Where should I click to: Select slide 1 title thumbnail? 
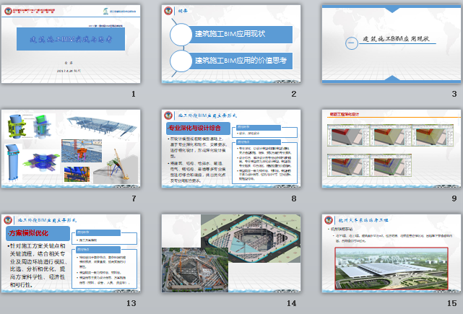71,44
